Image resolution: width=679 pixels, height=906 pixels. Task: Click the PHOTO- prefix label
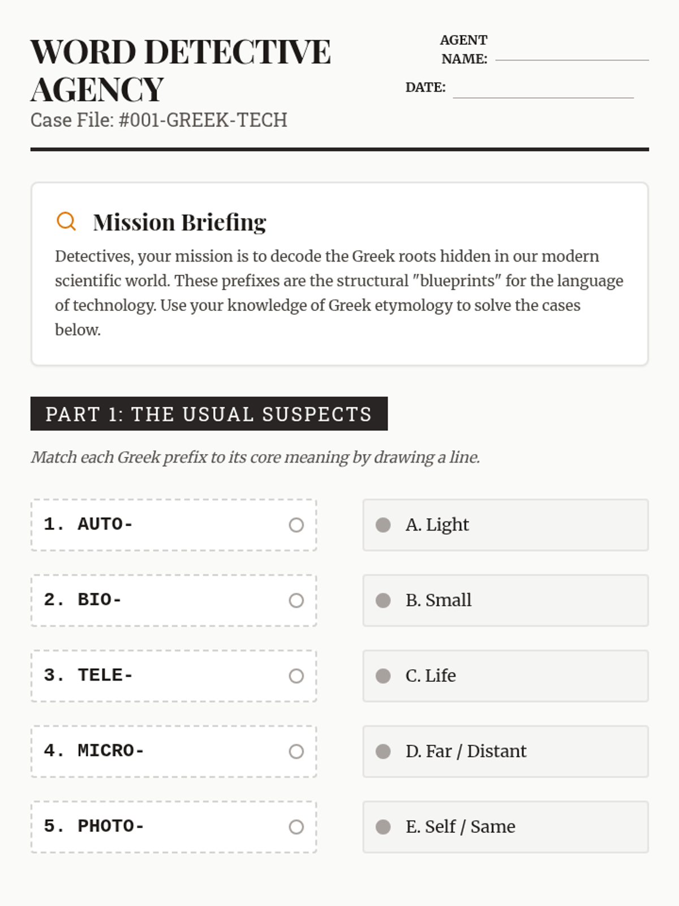tap(111, 826)
